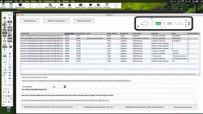Click HIDAPI List HID Devices button
The image size is (203, 114).
[x=56, y=21]
